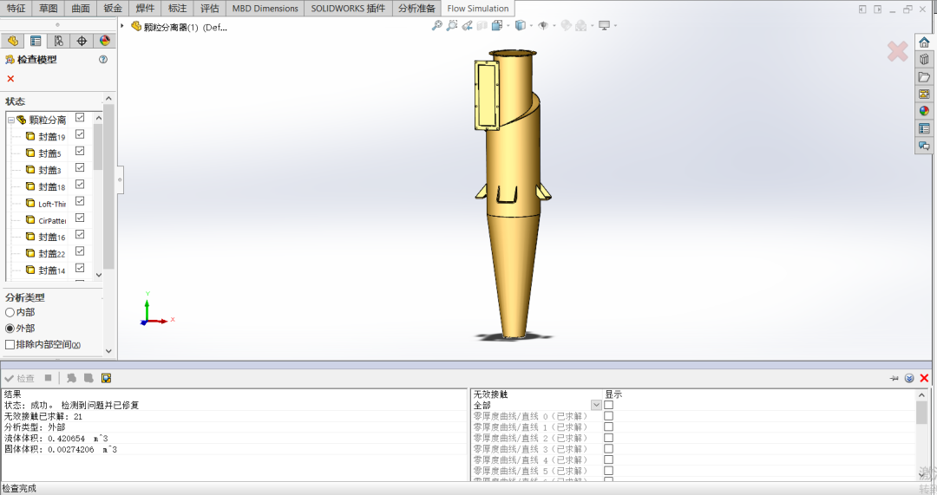Open File Explorer folder icon in task pane

pyautogui.click(x=924, y=77)
